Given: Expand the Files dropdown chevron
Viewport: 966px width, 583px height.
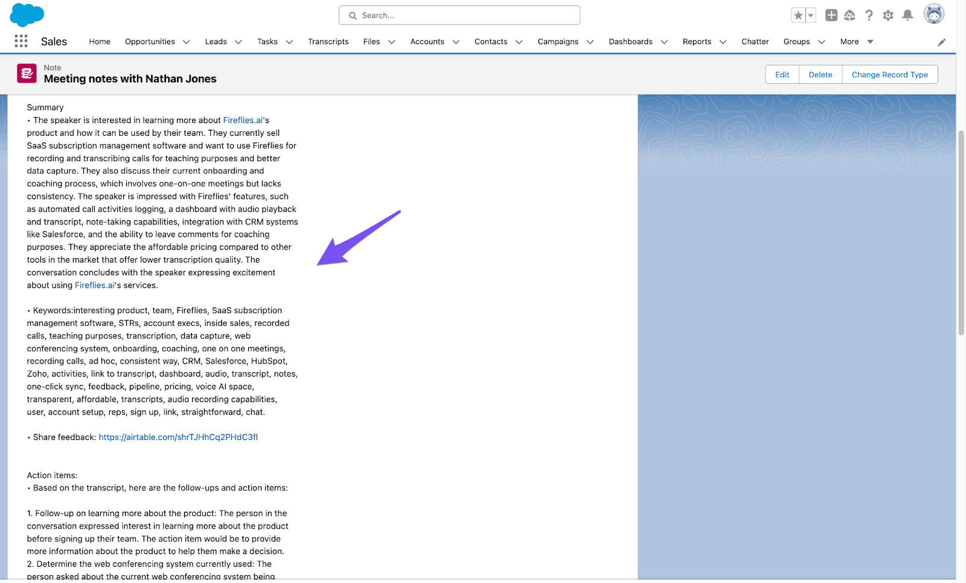Looking at the screenshot, I should tap(392, 42).
